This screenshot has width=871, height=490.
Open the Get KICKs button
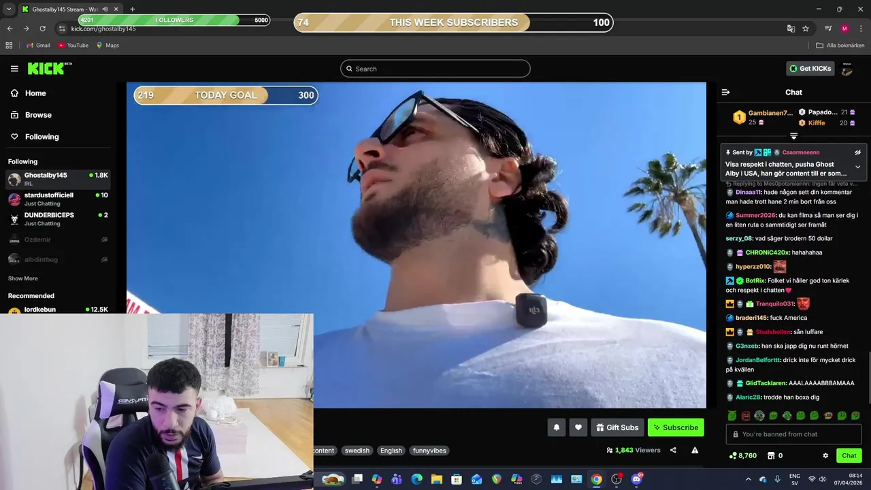coord(810,68)
